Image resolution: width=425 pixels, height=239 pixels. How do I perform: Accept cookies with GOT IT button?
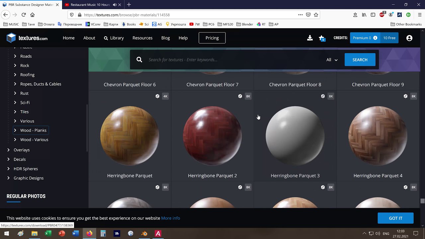395,218
